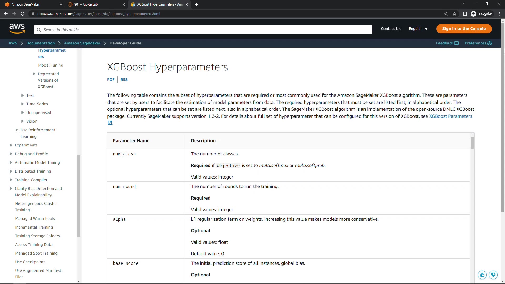The image size is (505, 284).
Task: Expand Debug and Profile section
Action: [x=11, y=154]
